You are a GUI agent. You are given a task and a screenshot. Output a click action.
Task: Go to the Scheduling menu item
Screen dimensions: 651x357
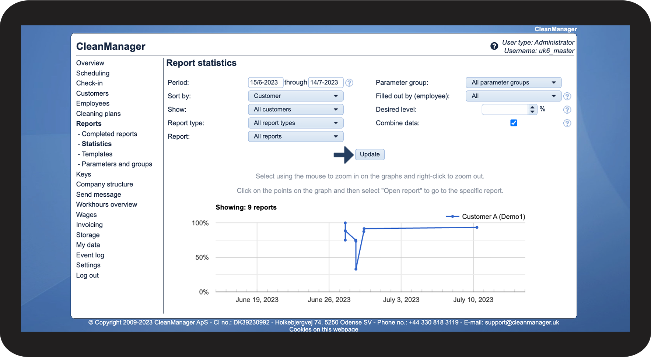[x=93, y=73]
